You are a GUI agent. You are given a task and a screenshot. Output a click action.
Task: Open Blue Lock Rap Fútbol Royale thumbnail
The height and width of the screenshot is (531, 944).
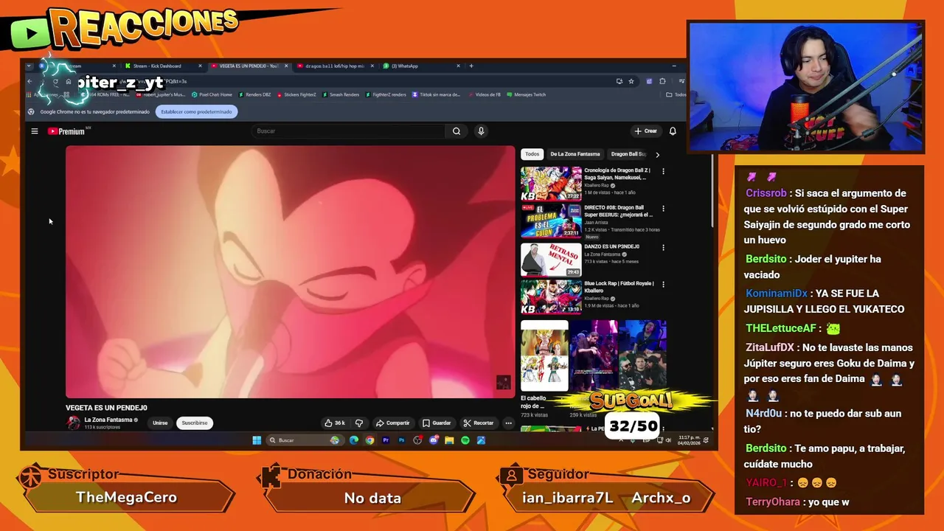(x=551, y=296)
